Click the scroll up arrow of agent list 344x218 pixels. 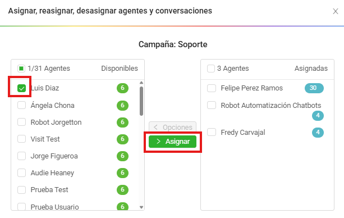(x=141, y=83)
